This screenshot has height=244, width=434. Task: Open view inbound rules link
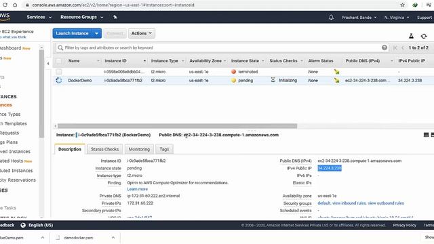pos(349,203)
